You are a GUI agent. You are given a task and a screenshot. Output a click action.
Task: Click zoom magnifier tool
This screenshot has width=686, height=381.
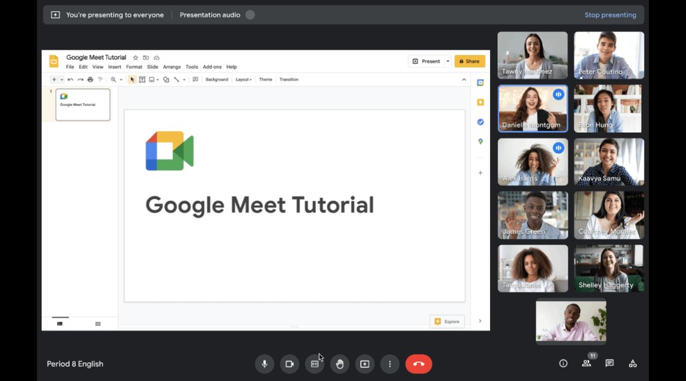114,79
